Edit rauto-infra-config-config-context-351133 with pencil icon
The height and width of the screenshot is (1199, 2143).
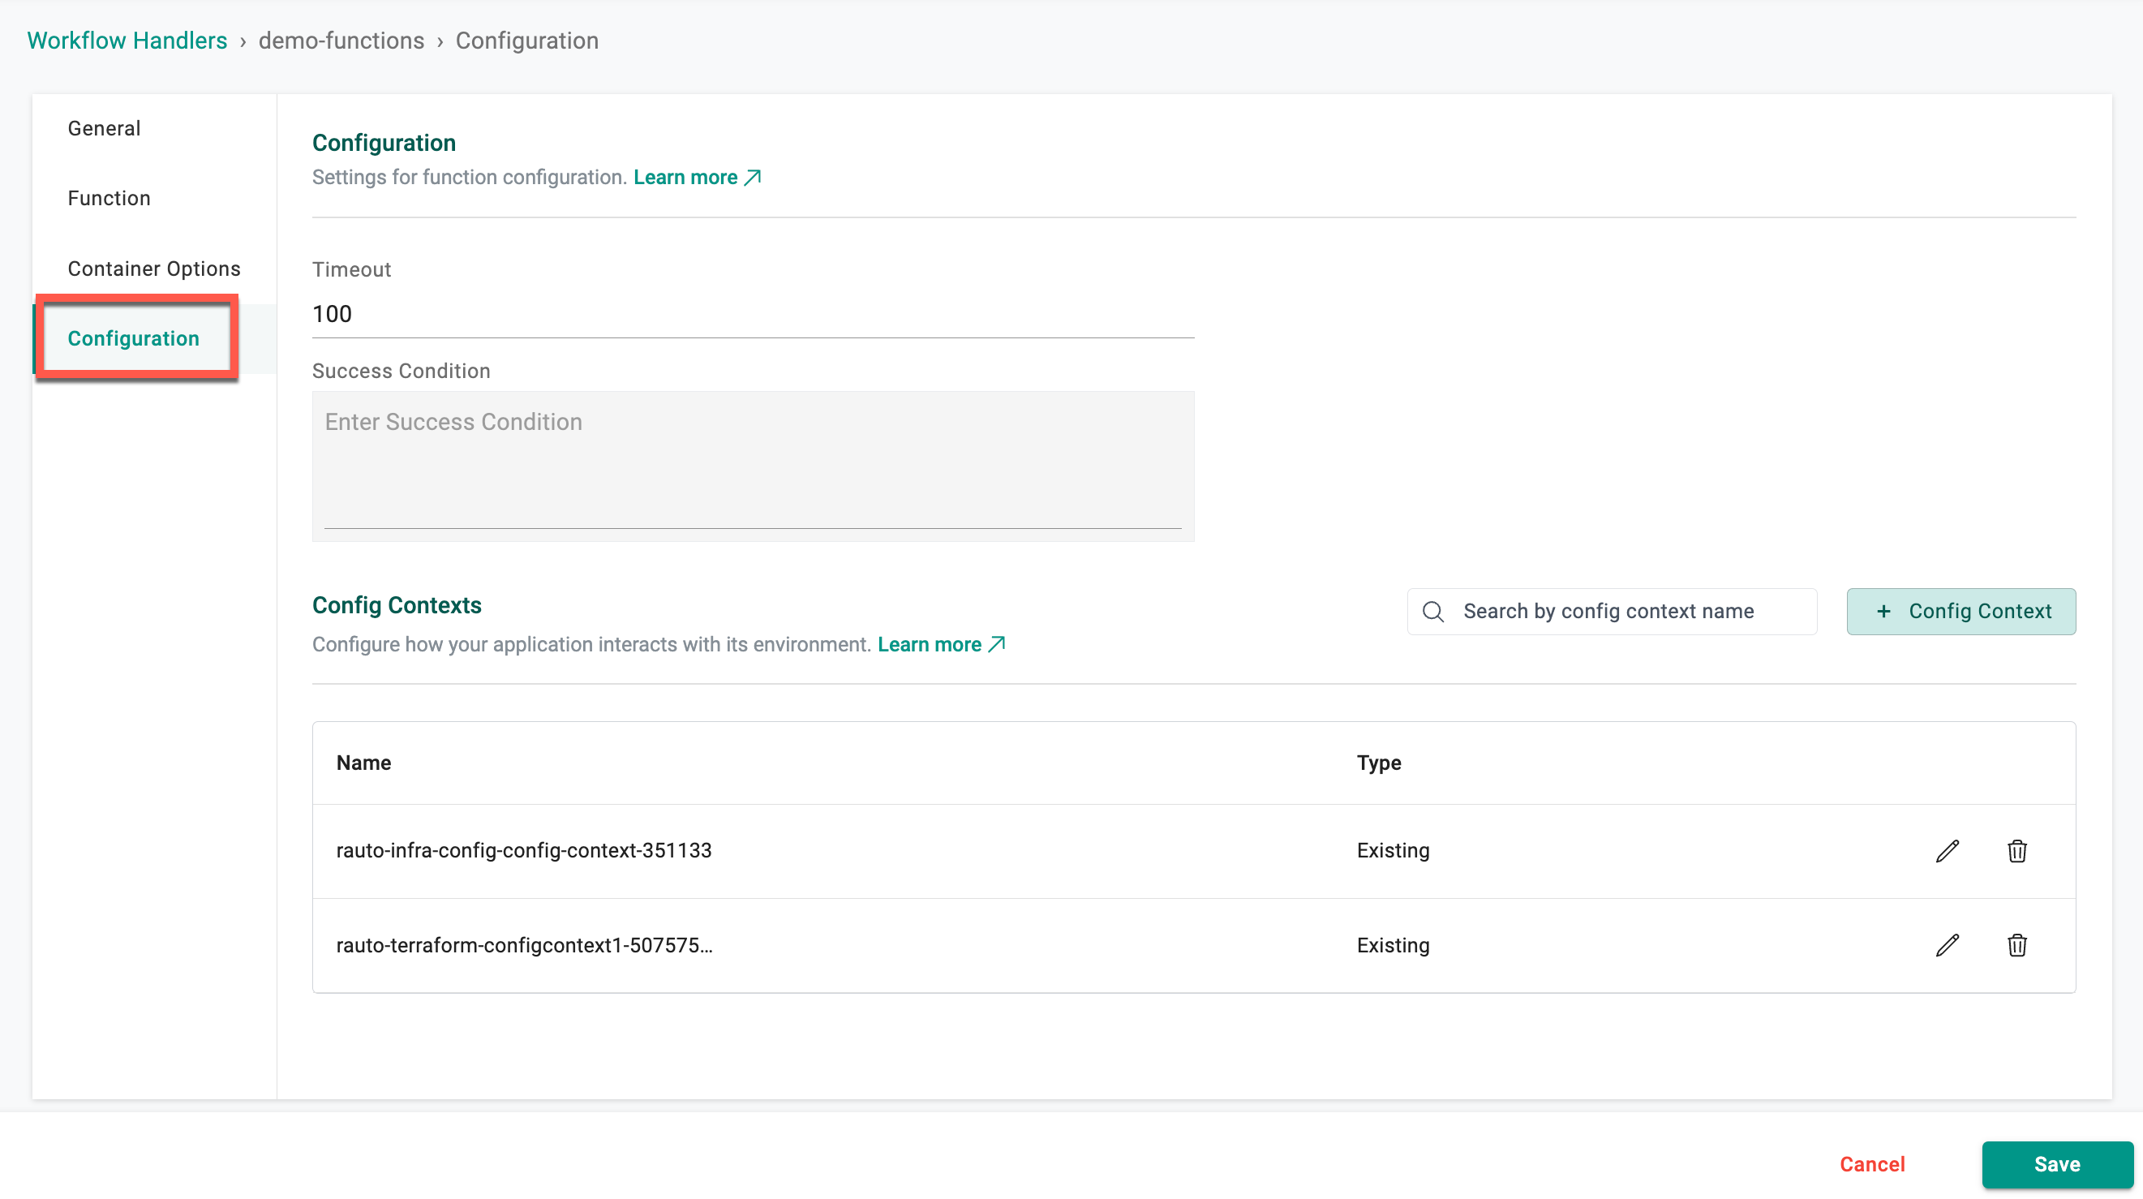point(1947,851)
